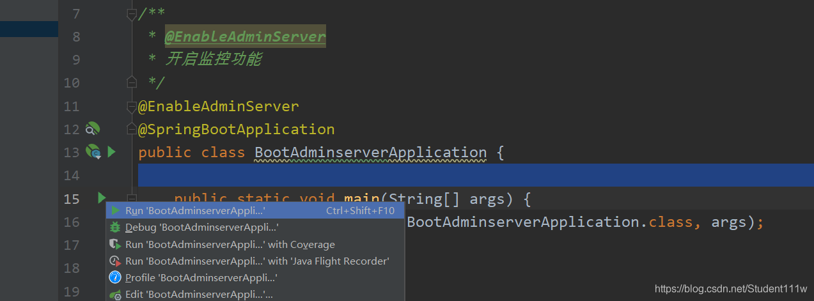This screenshot has height=301, width=814.
Task: Open Edit 'BootAdminserverAppli...' configuration entry
Action: coord(254,294)
